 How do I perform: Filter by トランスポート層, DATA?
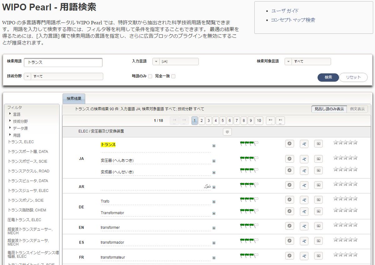[x=28, y=152]
